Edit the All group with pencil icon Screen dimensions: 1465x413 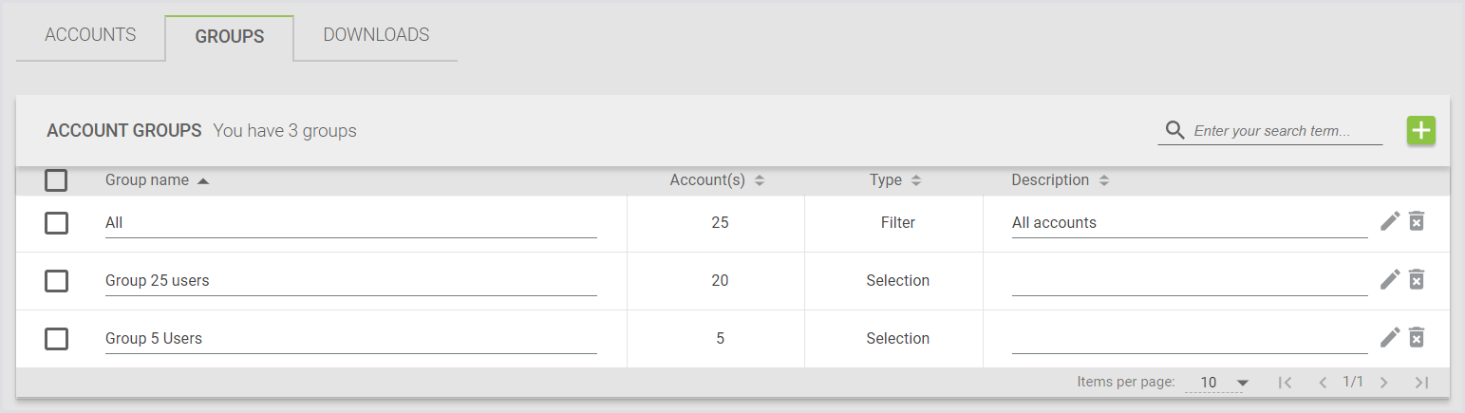[x=1390, y=222]
